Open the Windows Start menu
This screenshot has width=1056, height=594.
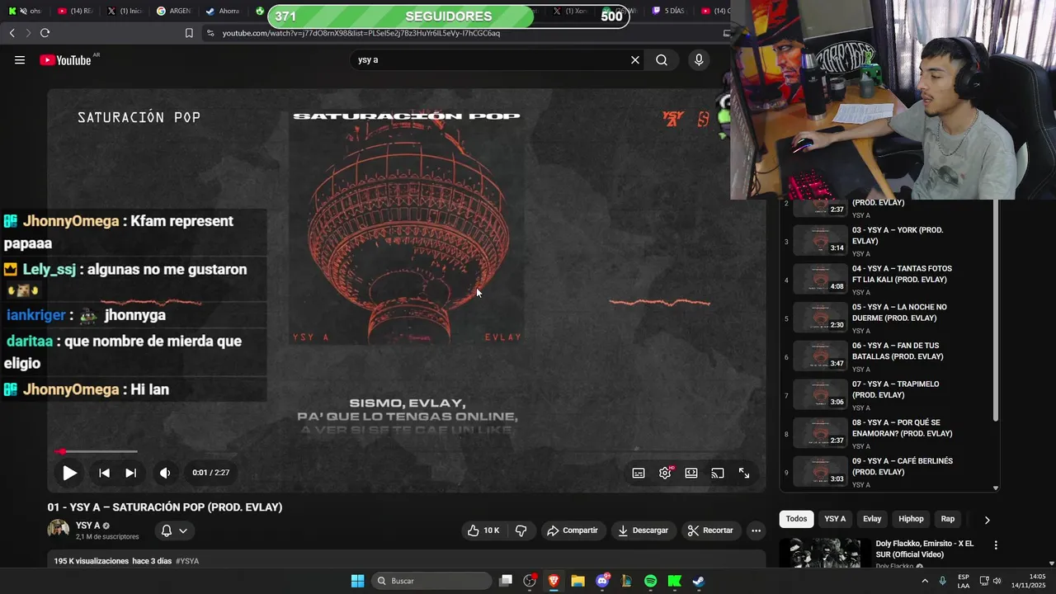click(357, 581)
